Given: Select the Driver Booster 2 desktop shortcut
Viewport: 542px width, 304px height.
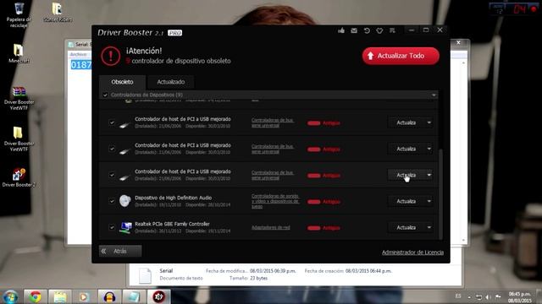Looking at the screenshot, I should [19, 178].
